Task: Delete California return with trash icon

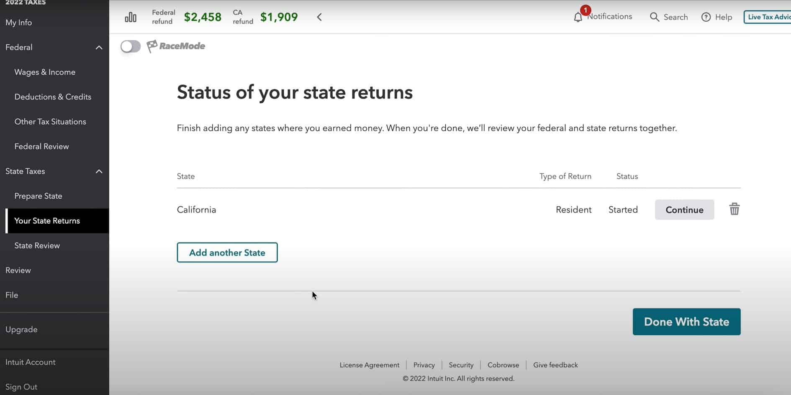Action: 734,209
